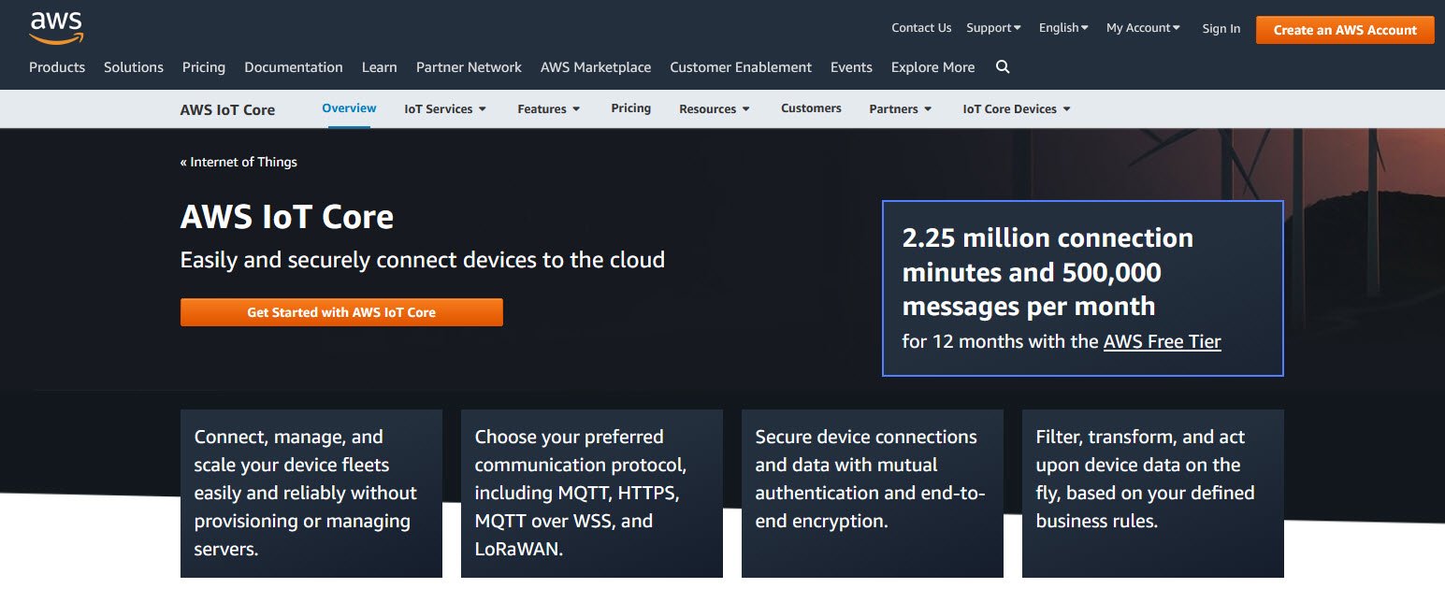
Task: Switch to the Overview tab
Action: click(x=349, y=108)
